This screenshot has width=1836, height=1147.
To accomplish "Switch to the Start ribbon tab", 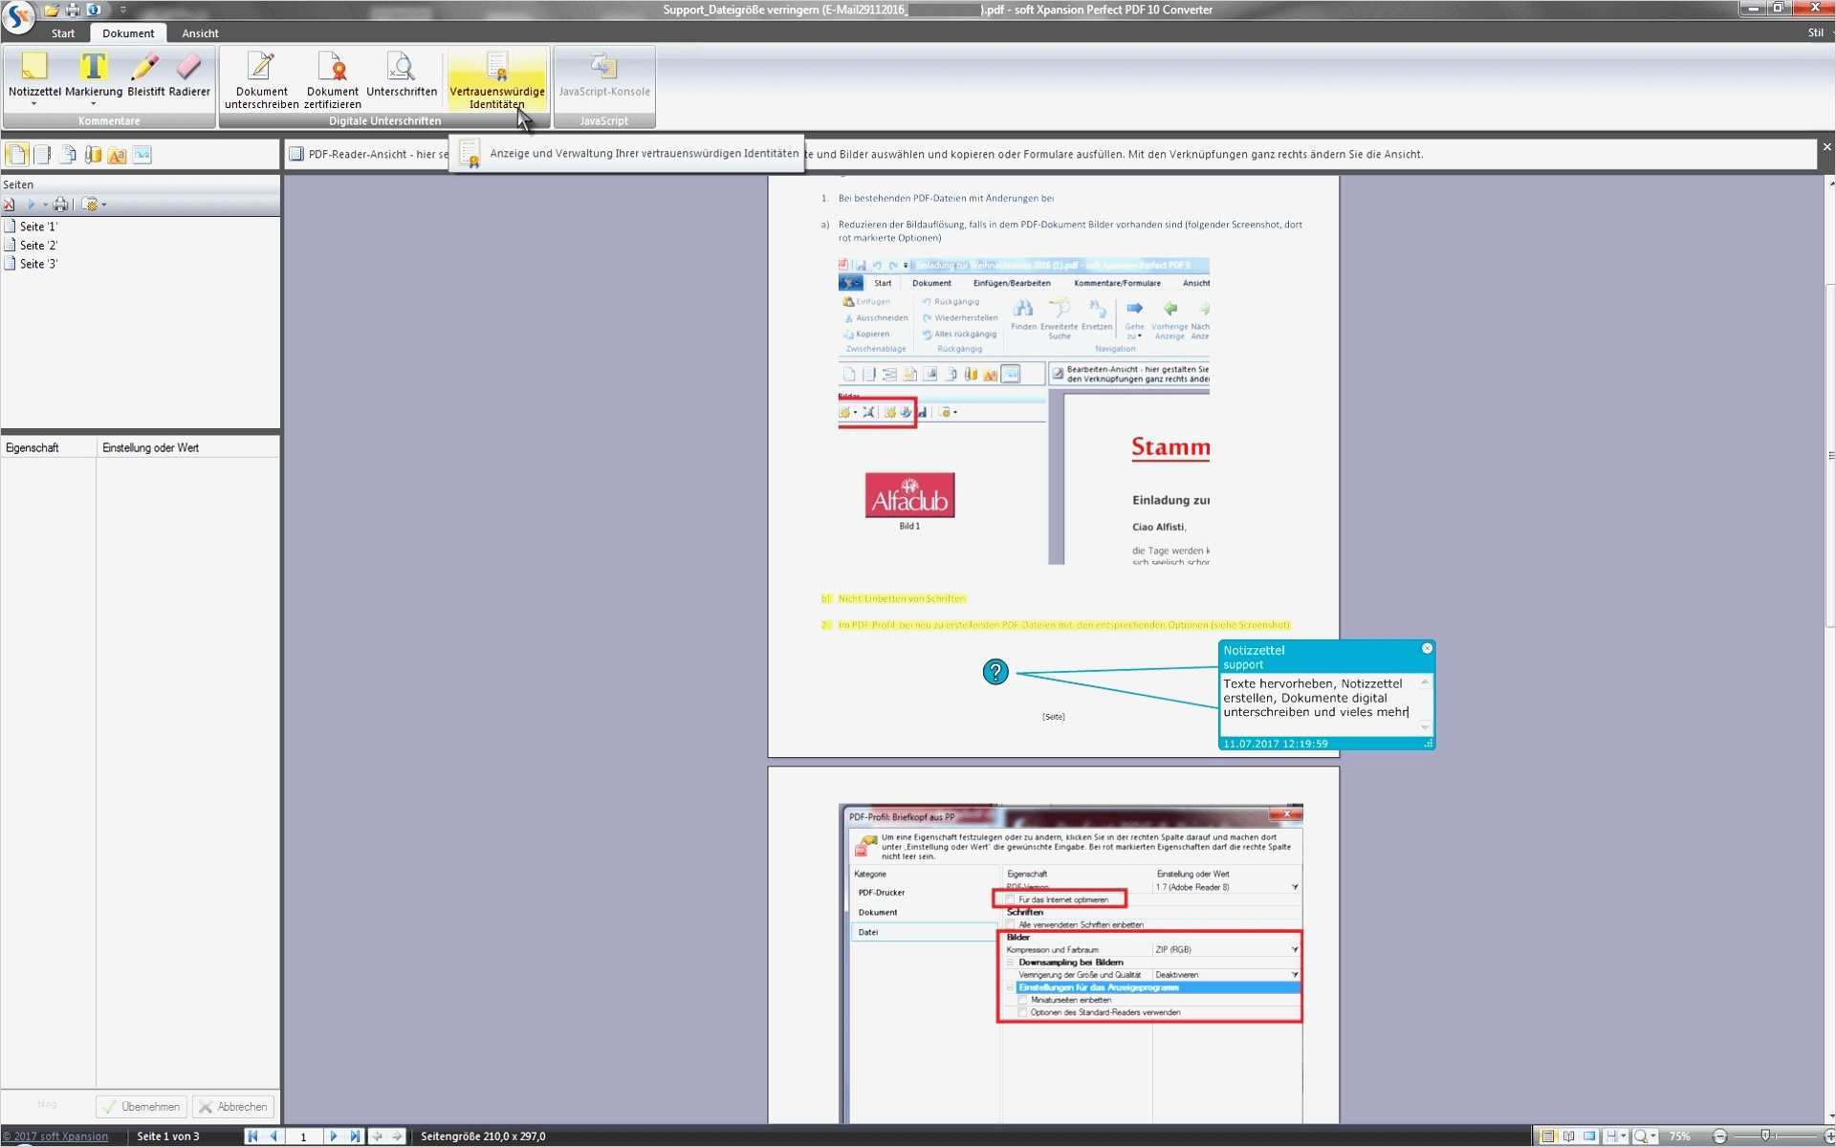I will [63, 33].
